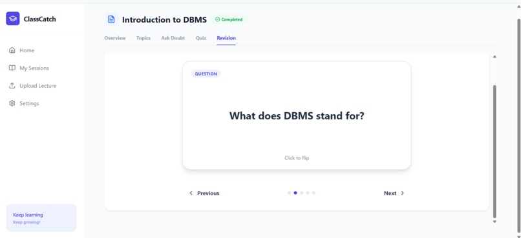The image size is (521, 238).
Task: Click the inner panel scroll-down arrow
Action: pos(494,221)
